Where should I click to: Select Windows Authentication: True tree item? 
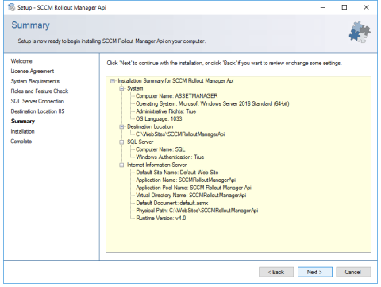coord(170,157)
